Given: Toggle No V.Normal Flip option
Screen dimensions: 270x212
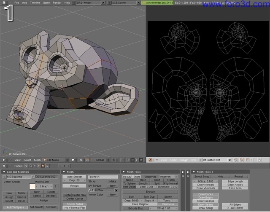Looking at the screenshot, I should pyautogui.click(x=74, y=208).
